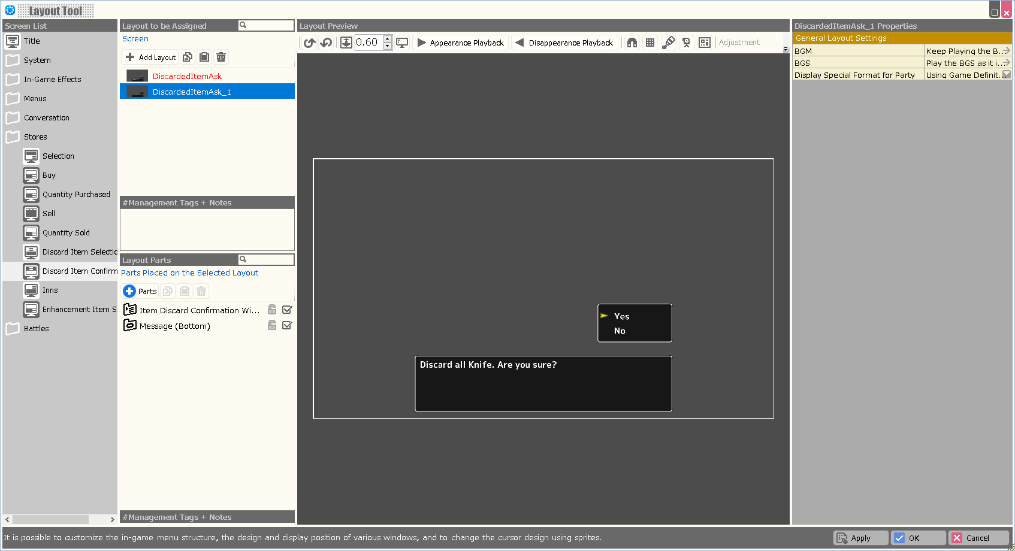Increase the zoom value with up stepper

(x=388, y=39)
